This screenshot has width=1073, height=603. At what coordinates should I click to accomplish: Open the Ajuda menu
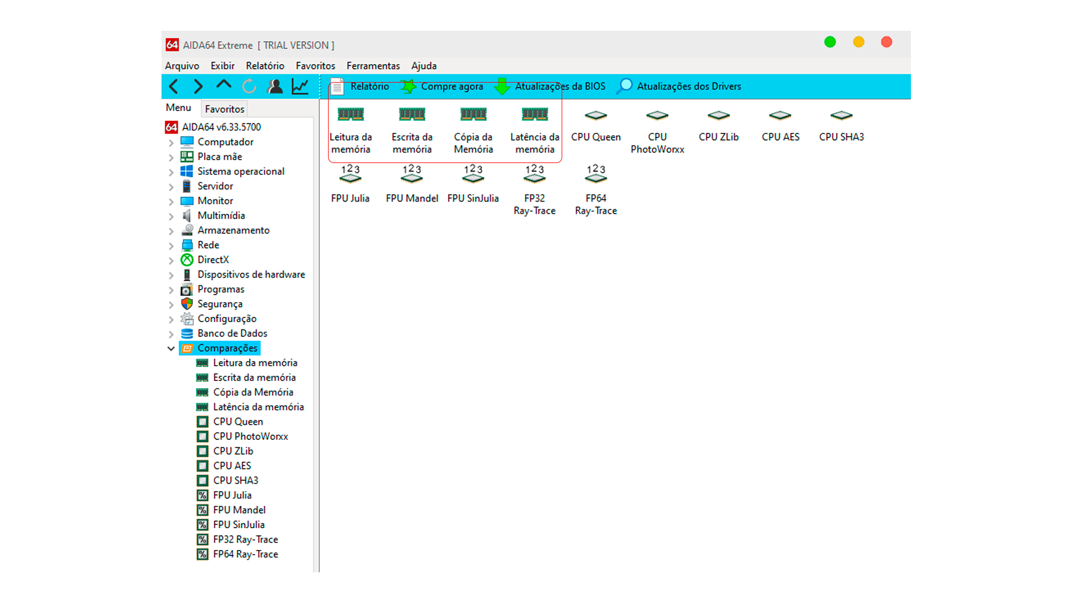(x=424, y=66)
